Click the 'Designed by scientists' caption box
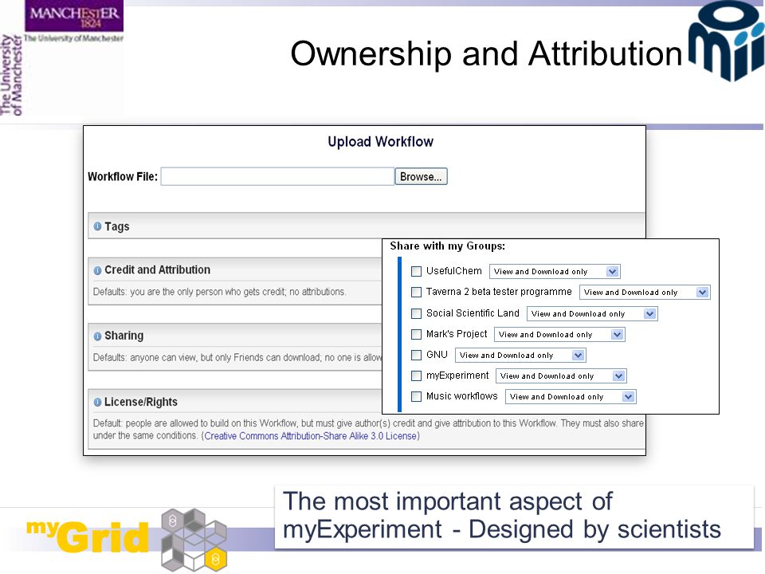Viewport: 765px width, 574px height. 514,517
